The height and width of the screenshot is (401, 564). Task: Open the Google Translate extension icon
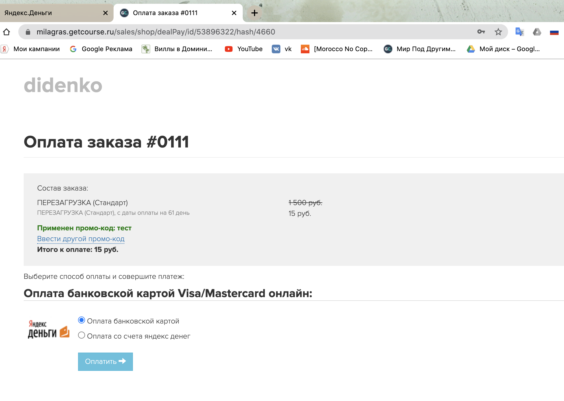[x=519, y=32]
